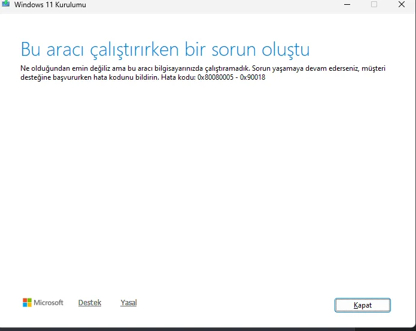Click the window title Windows 11 Kurulumu
The image size is (416, 331).
point(50,5)
